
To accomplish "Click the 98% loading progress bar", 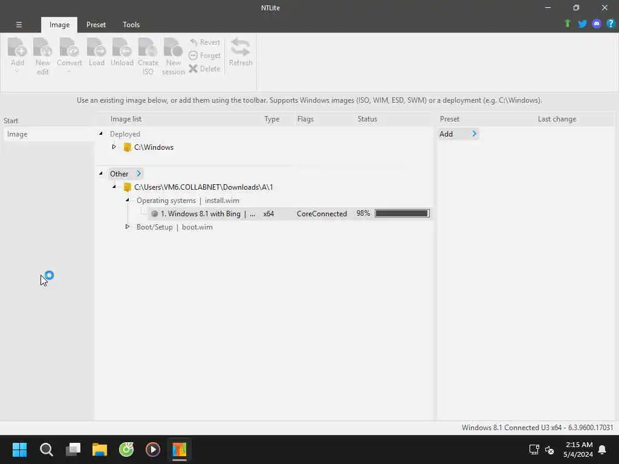I will click(x=402, y=213).
